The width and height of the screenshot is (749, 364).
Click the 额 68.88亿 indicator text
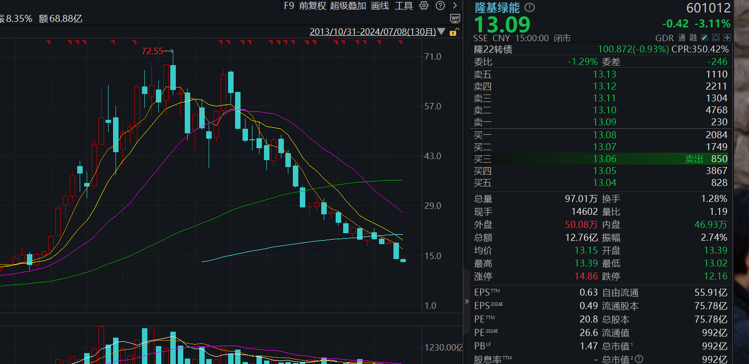tap(60, 19)
